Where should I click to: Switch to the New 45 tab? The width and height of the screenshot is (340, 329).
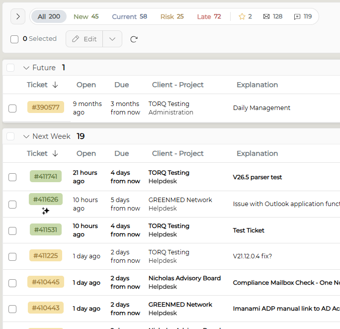pyautogui.click(x=86, y=16)
